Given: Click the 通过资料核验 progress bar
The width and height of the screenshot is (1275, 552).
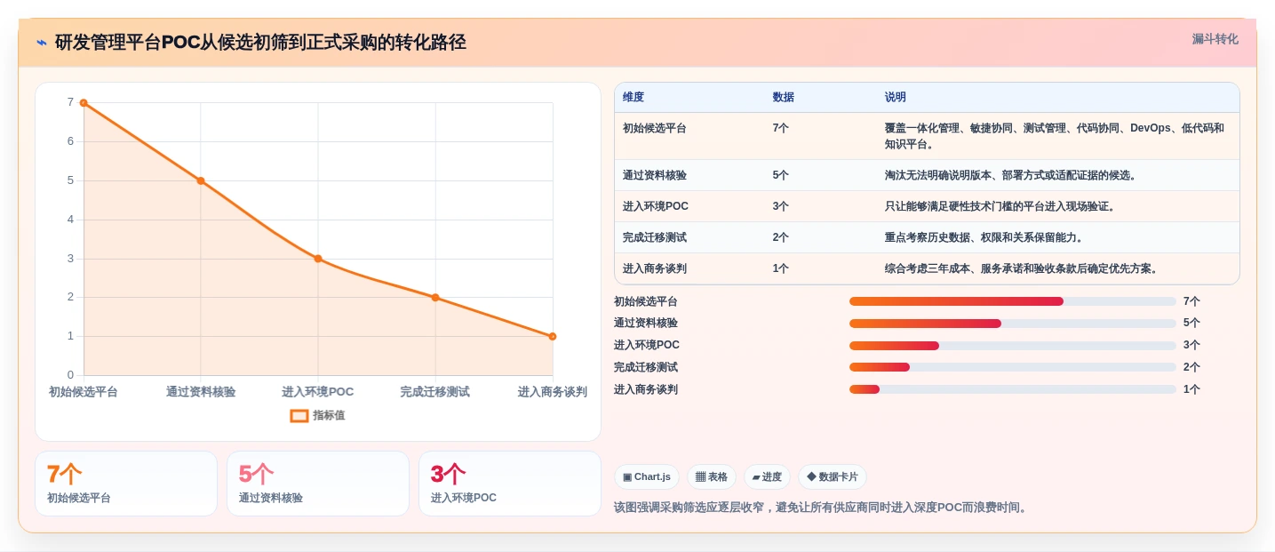Looking at the screenshot, I should point(1013,324).
